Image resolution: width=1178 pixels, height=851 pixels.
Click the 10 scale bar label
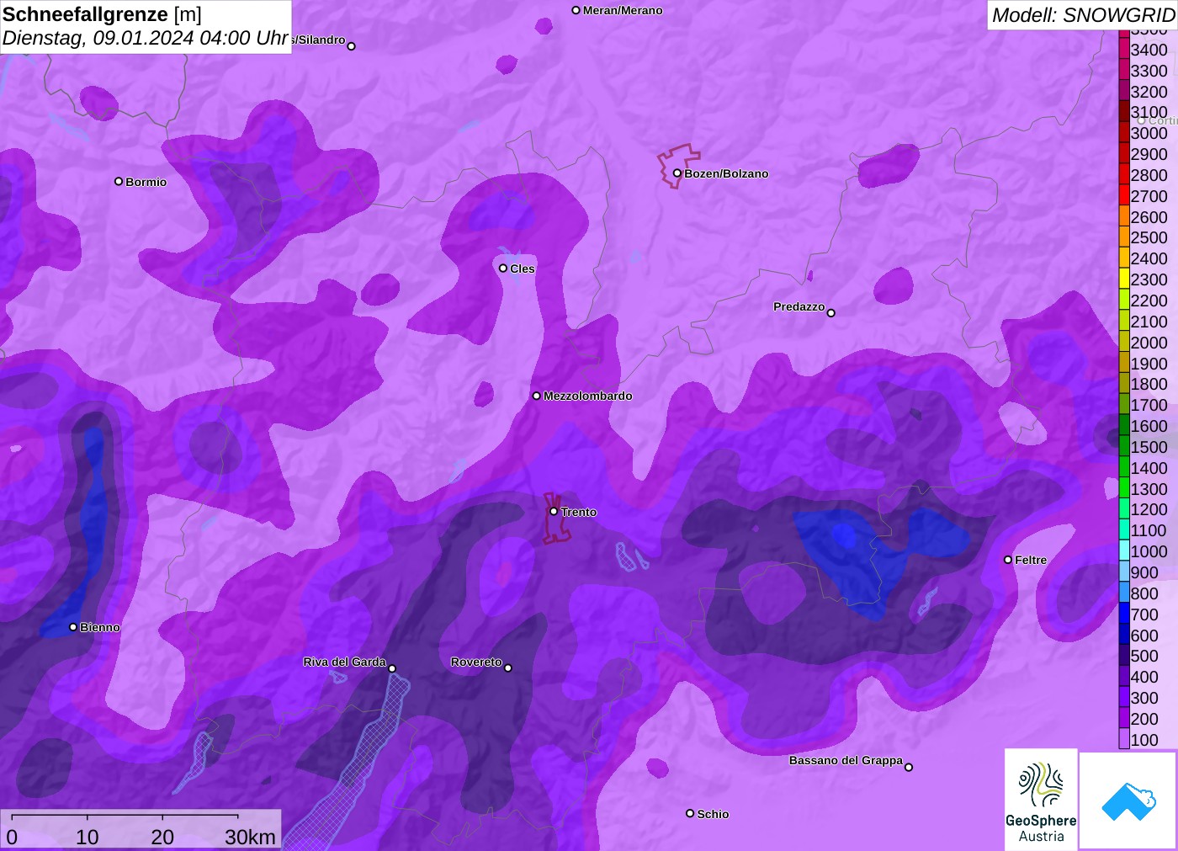[x=88, y=837]
